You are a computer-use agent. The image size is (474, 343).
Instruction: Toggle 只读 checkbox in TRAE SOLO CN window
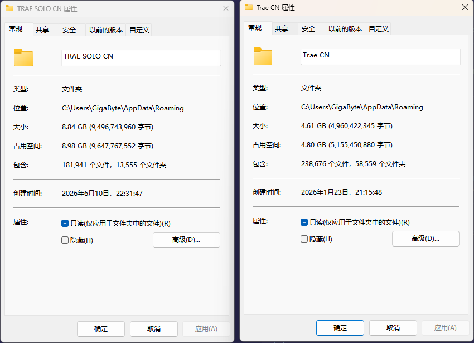(x=65, y=224)
